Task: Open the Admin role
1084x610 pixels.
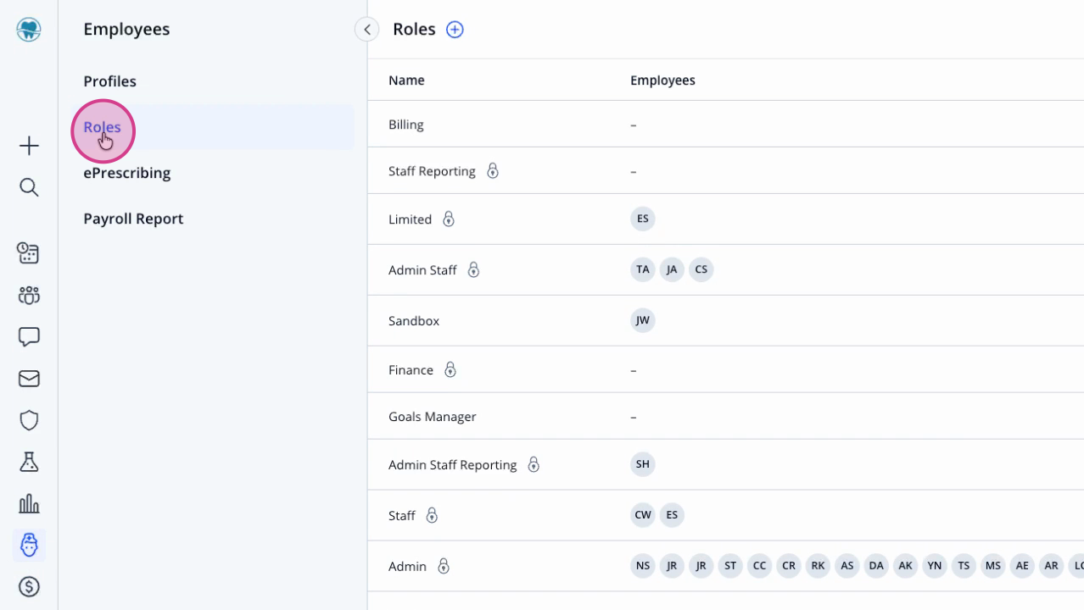Action: (x=407, y=566)
